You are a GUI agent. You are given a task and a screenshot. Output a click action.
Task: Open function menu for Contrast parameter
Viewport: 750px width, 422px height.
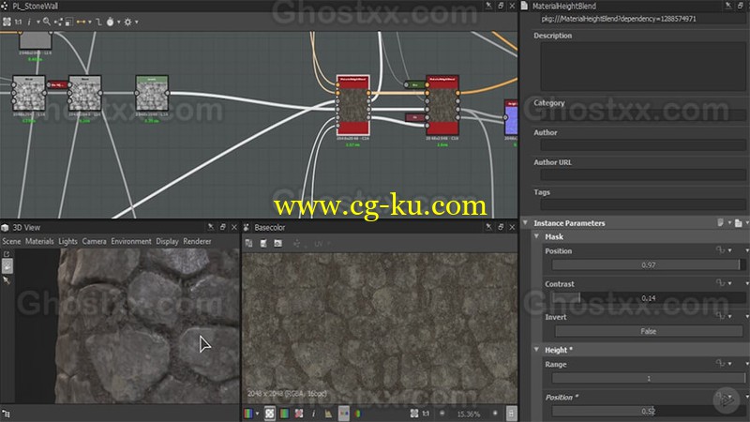click(x=720, y=283)
